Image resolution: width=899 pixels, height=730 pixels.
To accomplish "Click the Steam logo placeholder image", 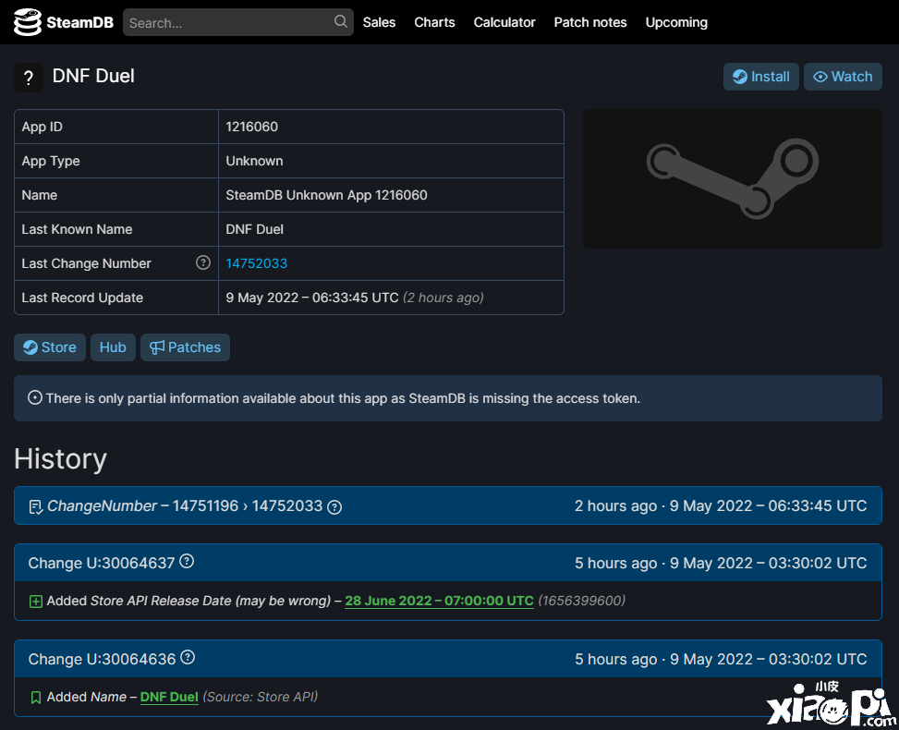I will 732,179.
